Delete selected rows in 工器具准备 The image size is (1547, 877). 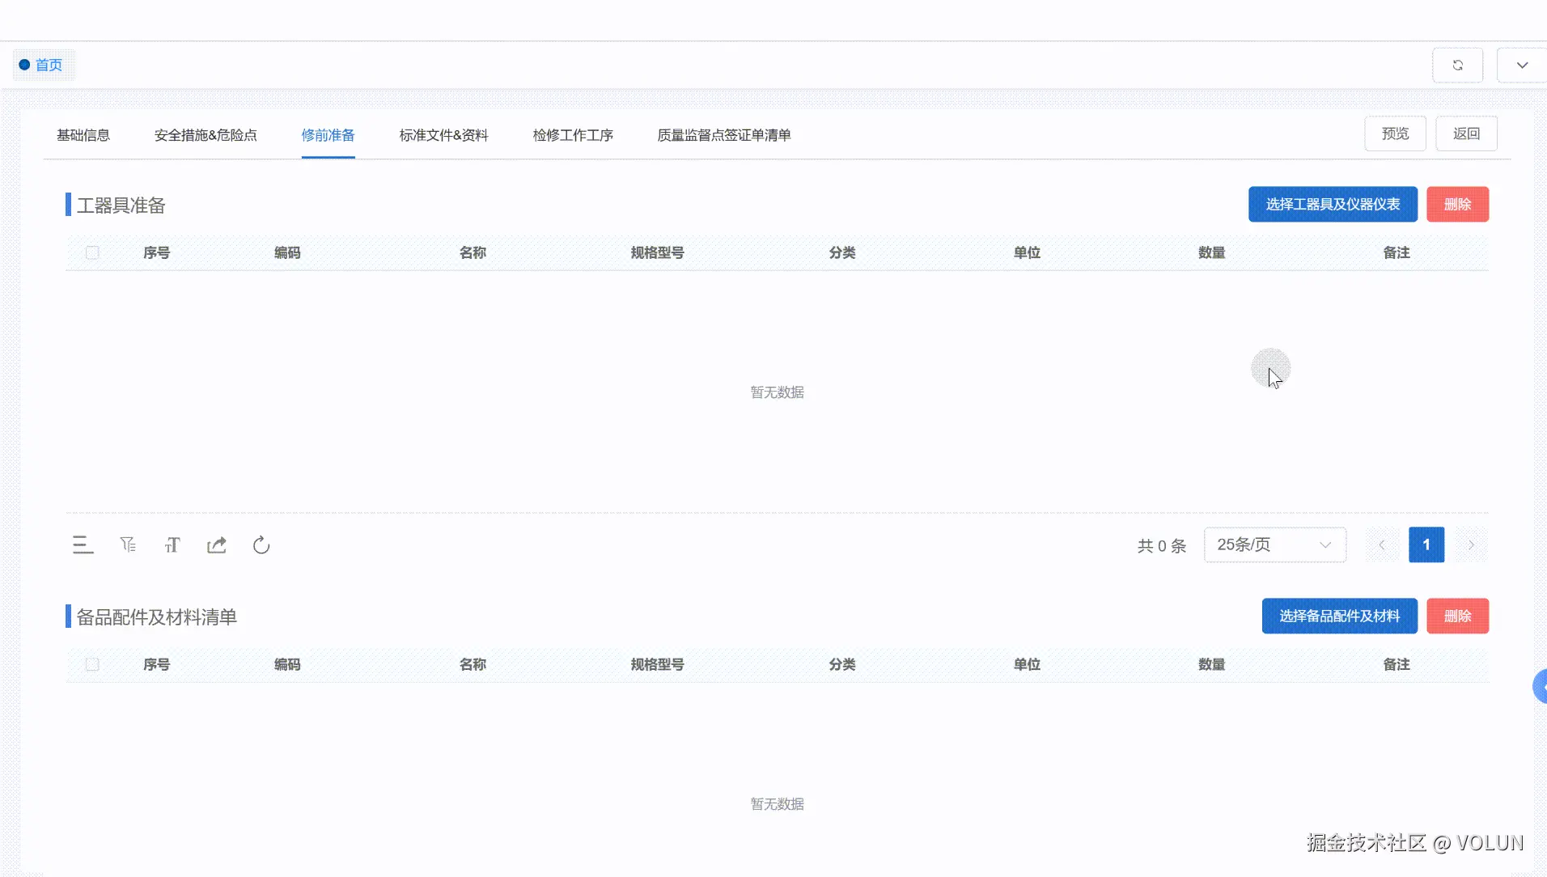tap(1457, 205)
